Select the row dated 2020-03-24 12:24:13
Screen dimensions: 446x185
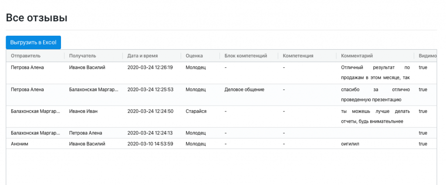pos(221,133)
